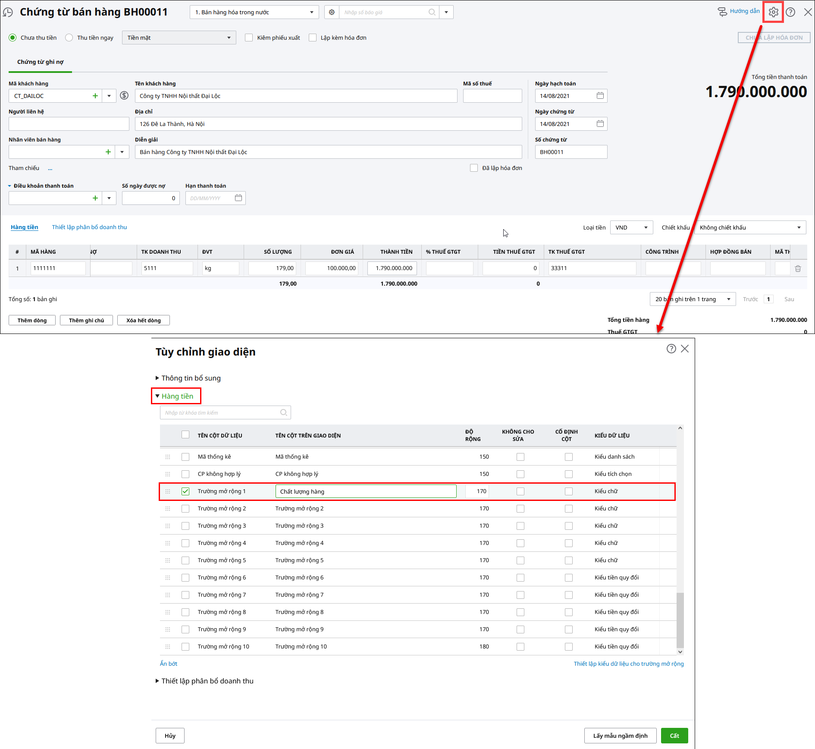Enable Kiêm phiếu xuất checkbox
Screen dimensions: 815x749
[x=249, y=38]
